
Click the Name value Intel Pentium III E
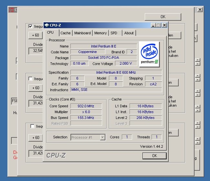(x=104, y=46)
